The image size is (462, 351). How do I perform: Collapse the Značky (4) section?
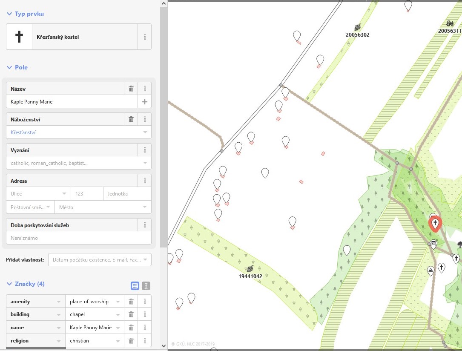click(x=9, y=284)
